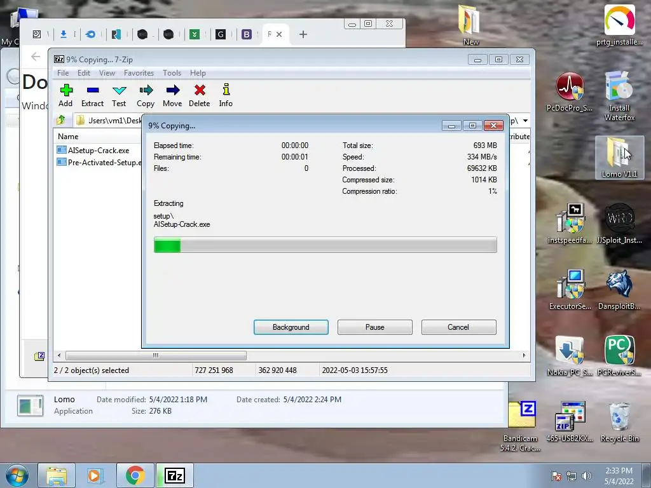Open Nokia_PC_S desktop icon
This screenshot has width=651, height=488.
(570, 356)
